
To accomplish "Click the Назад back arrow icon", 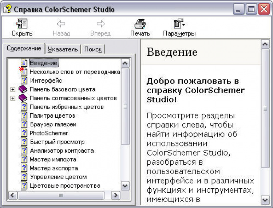I will (x=61, y=24).
